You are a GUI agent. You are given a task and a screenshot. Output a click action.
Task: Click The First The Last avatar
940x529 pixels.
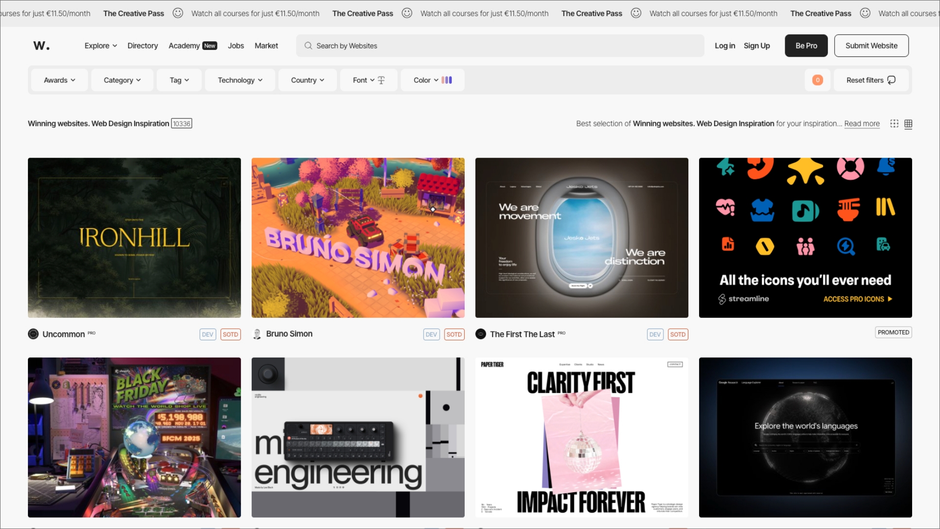pos(481,334)
